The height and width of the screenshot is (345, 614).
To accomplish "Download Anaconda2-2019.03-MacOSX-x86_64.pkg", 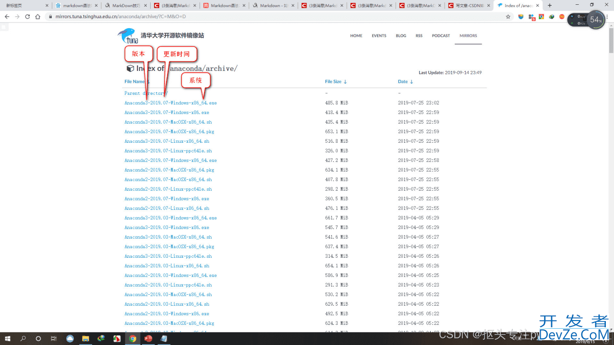I will pos(169,323).
